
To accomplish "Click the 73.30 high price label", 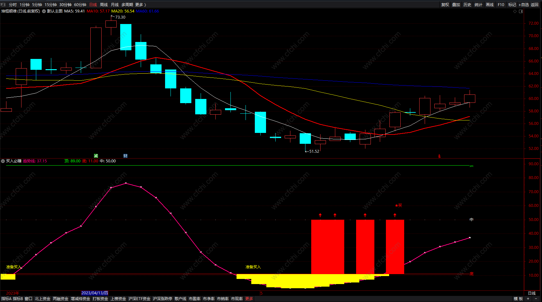I will (120, 17).
